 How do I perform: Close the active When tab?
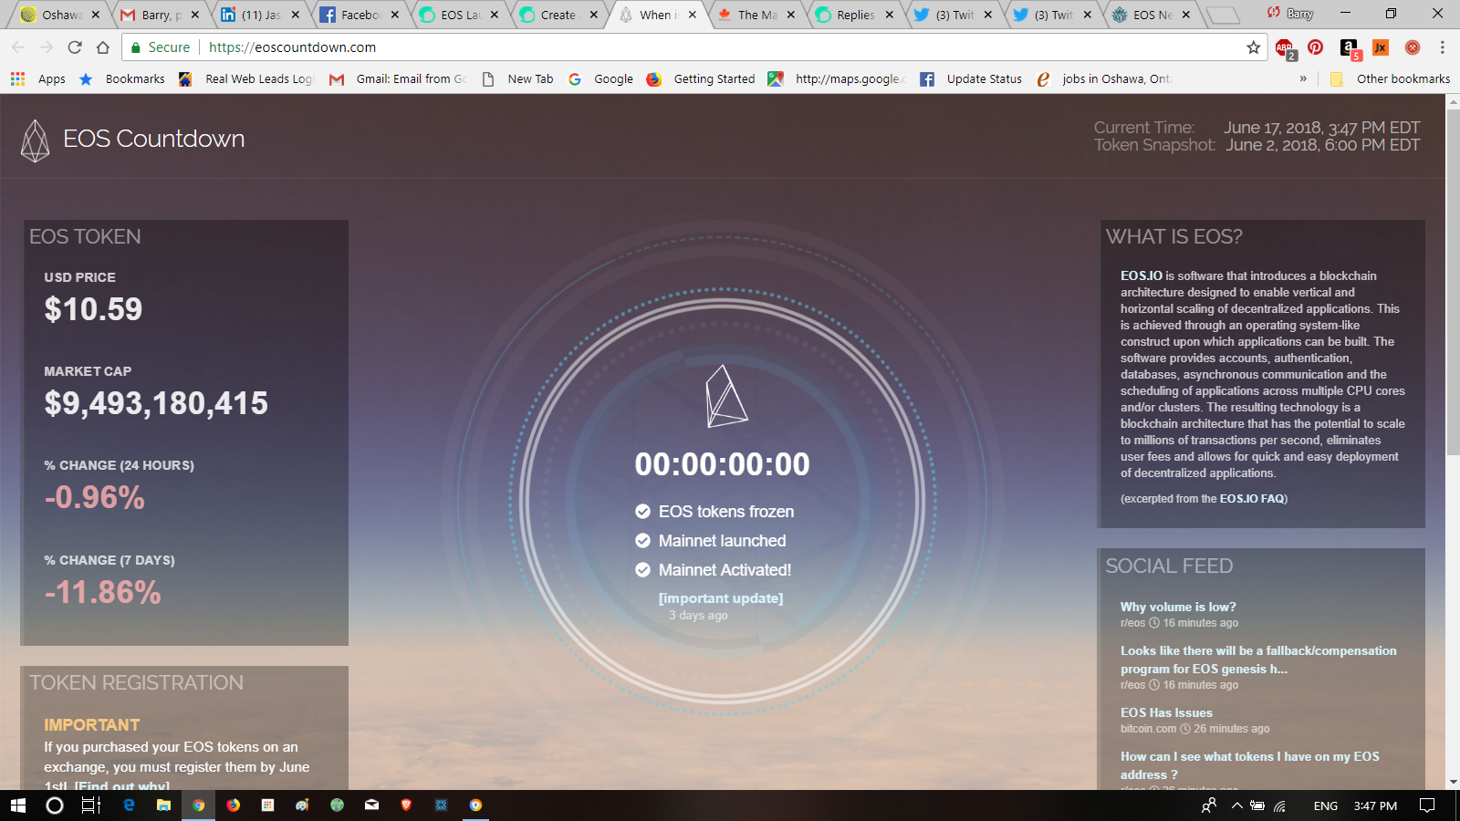click(693, 15)
